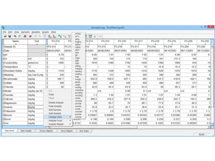
Task: Select molar in the units list
Action: pyautogui.click(x=78, y=98)
